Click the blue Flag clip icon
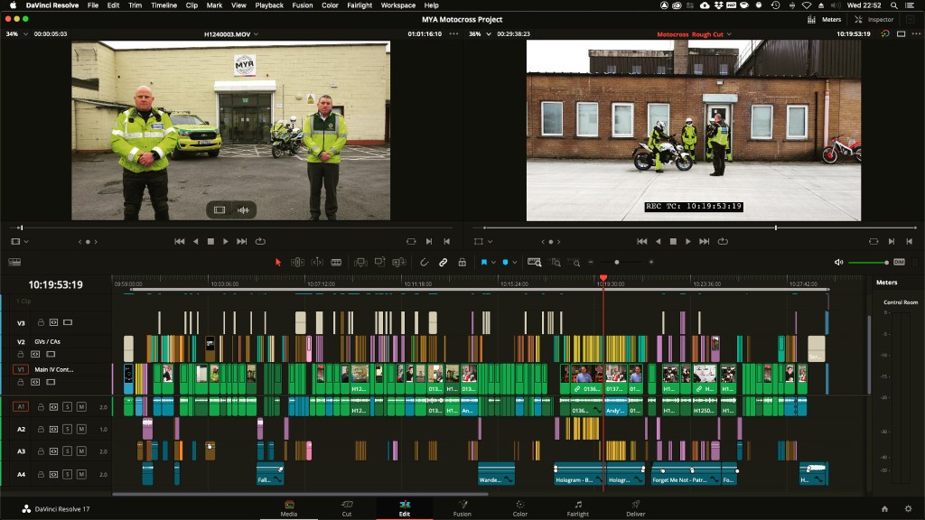The height and width of the screenshot is (520, 925). point(485,262)
